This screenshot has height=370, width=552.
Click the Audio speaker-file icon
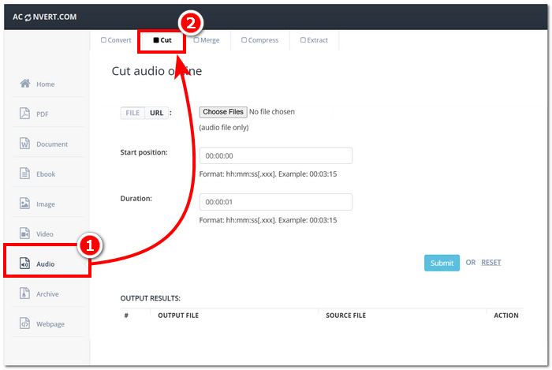pyautogui.click(x=24, y=263)
